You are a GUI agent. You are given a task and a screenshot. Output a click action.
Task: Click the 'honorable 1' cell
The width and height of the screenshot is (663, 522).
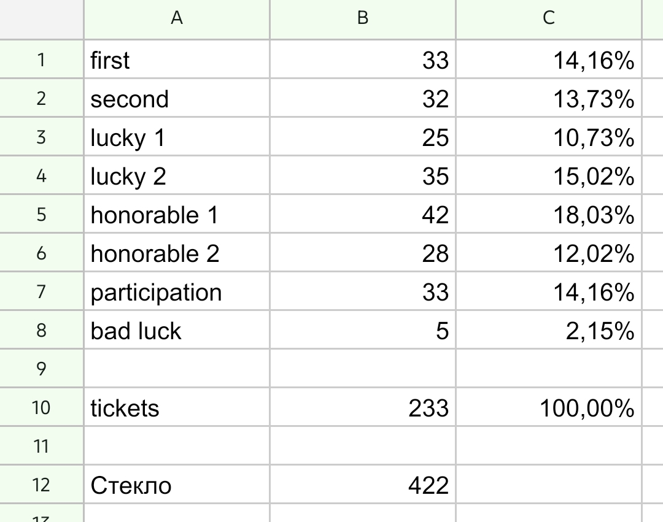(x=177, y=215)
